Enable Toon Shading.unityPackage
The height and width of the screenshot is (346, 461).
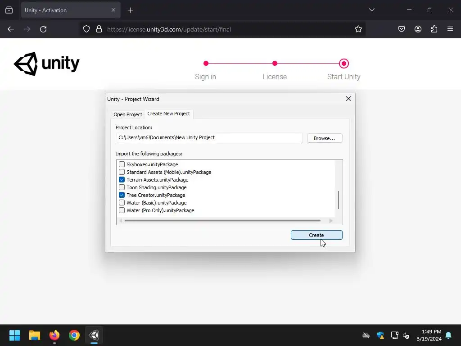pos(122,187)
